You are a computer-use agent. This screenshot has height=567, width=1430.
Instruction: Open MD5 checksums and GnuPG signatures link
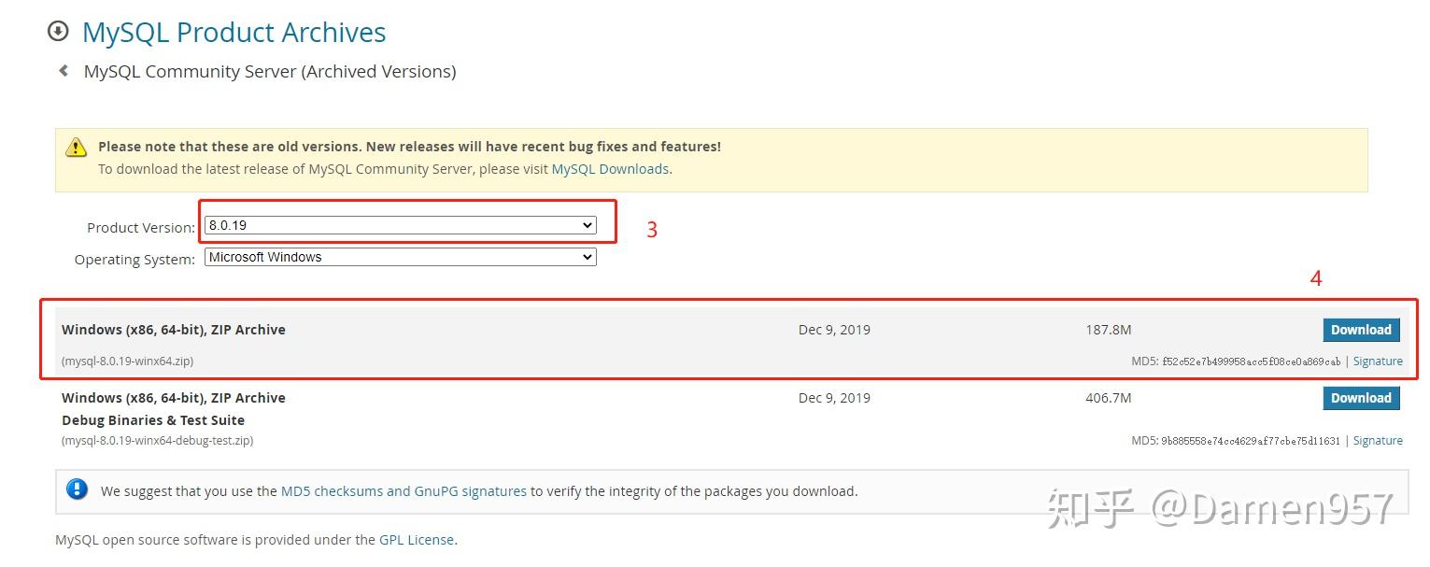404,490
